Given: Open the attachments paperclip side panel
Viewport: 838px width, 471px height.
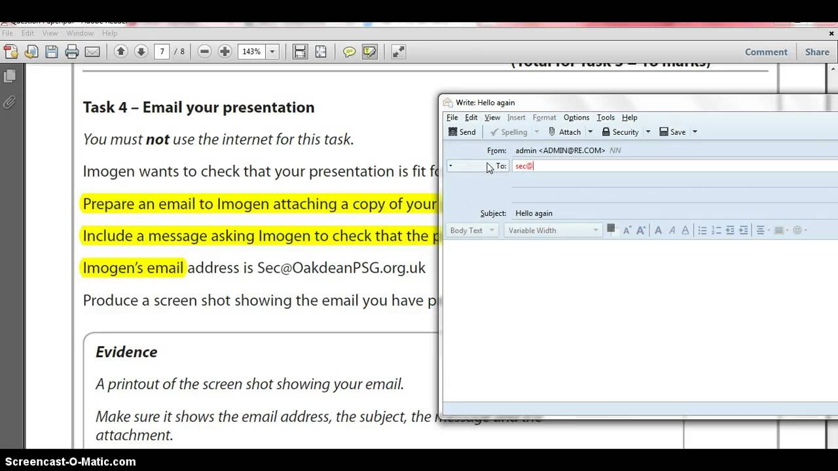Looking at the screenshot, I should click(10, 102).
